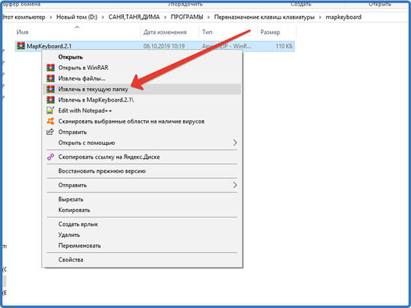This screenshot has height=308, width=411.
Task: Go to САНЯ,ТАНЯ,ДИМА breadcrumb
Action: (x=134, y=18)
